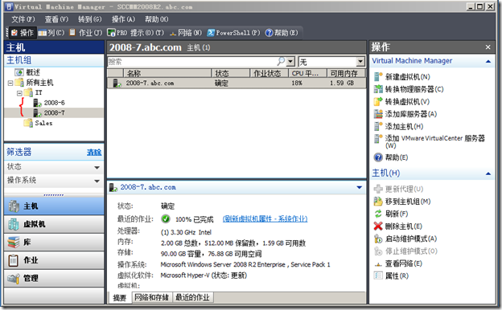Close the 操作 actions pane
Viewport: 502px width, 310px height.
click(488, 47)
